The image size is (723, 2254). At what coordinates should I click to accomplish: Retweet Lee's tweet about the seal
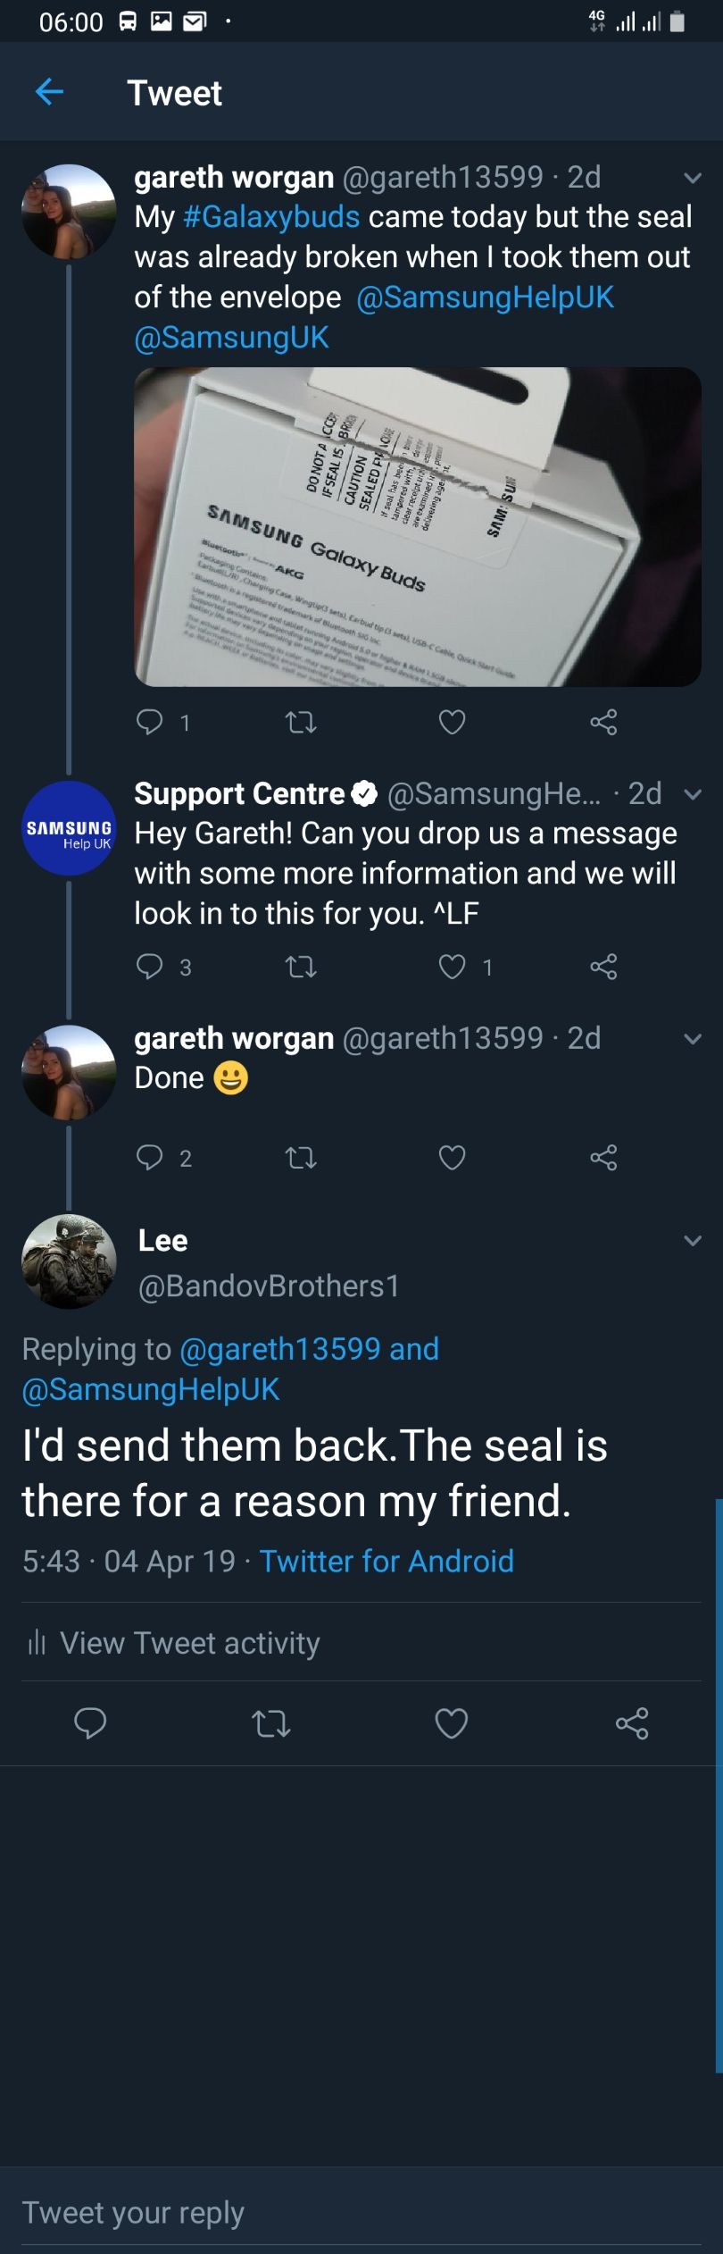(271, 1723)
